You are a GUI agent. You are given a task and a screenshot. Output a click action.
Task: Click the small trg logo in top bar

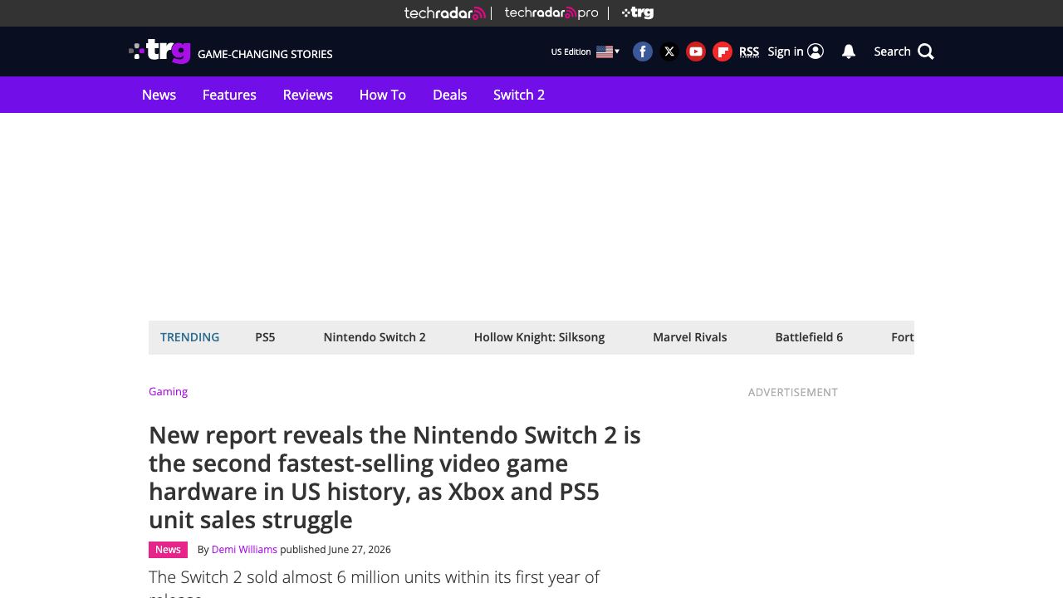pyautogui.click(x=638, y=12)
